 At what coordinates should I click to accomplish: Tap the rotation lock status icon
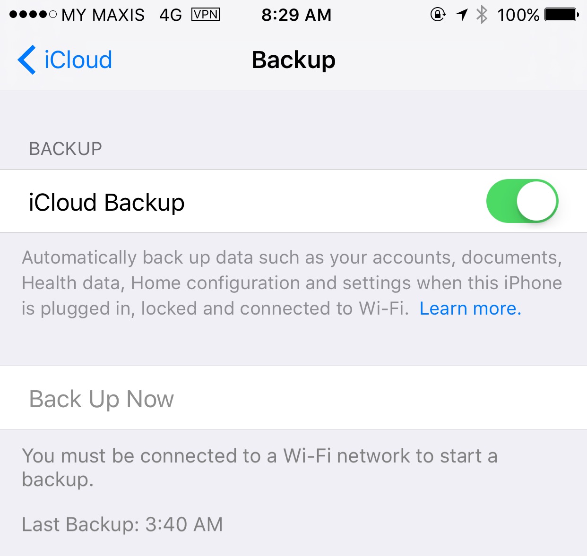point(438,15)
